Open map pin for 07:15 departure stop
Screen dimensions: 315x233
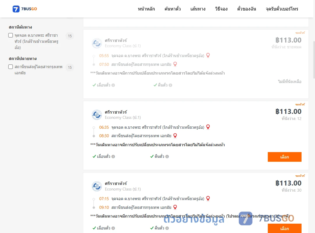pos(208,198)
